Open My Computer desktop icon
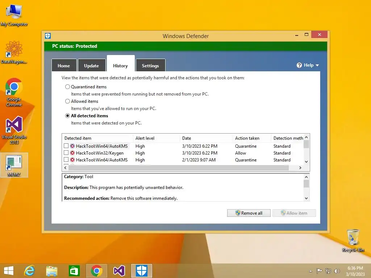Screen dimensions: 371x278 click(x=14, y=15)
